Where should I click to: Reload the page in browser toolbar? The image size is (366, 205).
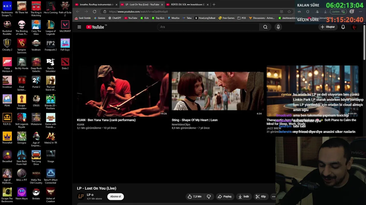(94, 11)
